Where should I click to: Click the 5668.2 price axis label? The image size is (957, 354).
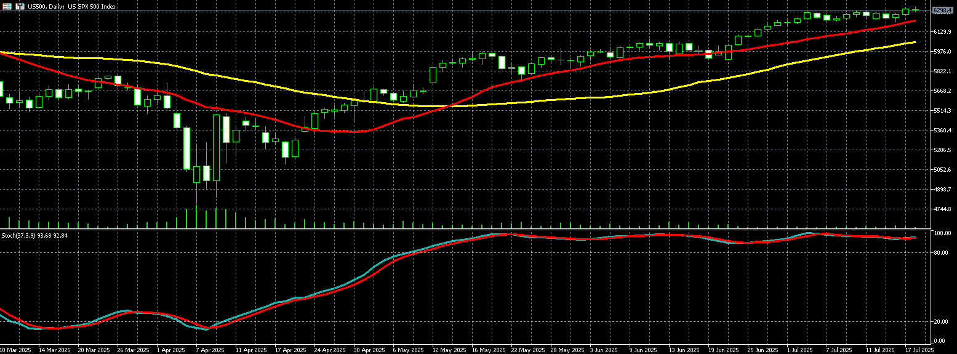[942, 91]
